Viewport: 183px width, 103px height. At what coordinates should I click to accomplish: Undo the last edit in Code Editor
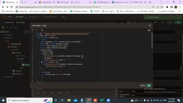click(32, 30)
